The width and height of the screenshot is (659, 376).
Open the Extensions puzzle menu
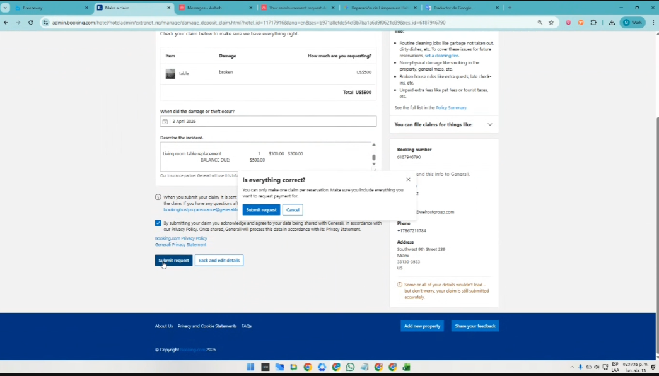point(593,23)
